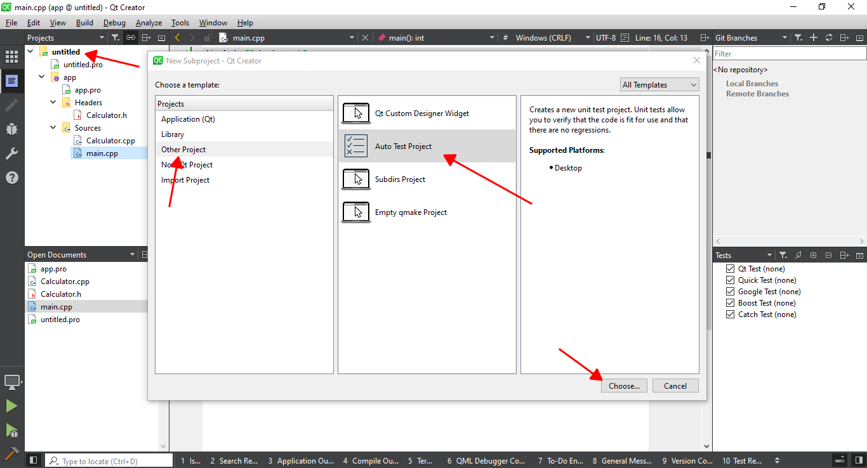Expand all tests in Tests panel
This screenshot has height=468, width=867.
point(814,255)
